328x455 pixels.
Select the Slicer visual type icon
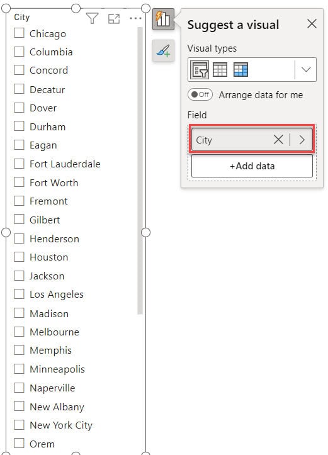[x=200, y=70]
